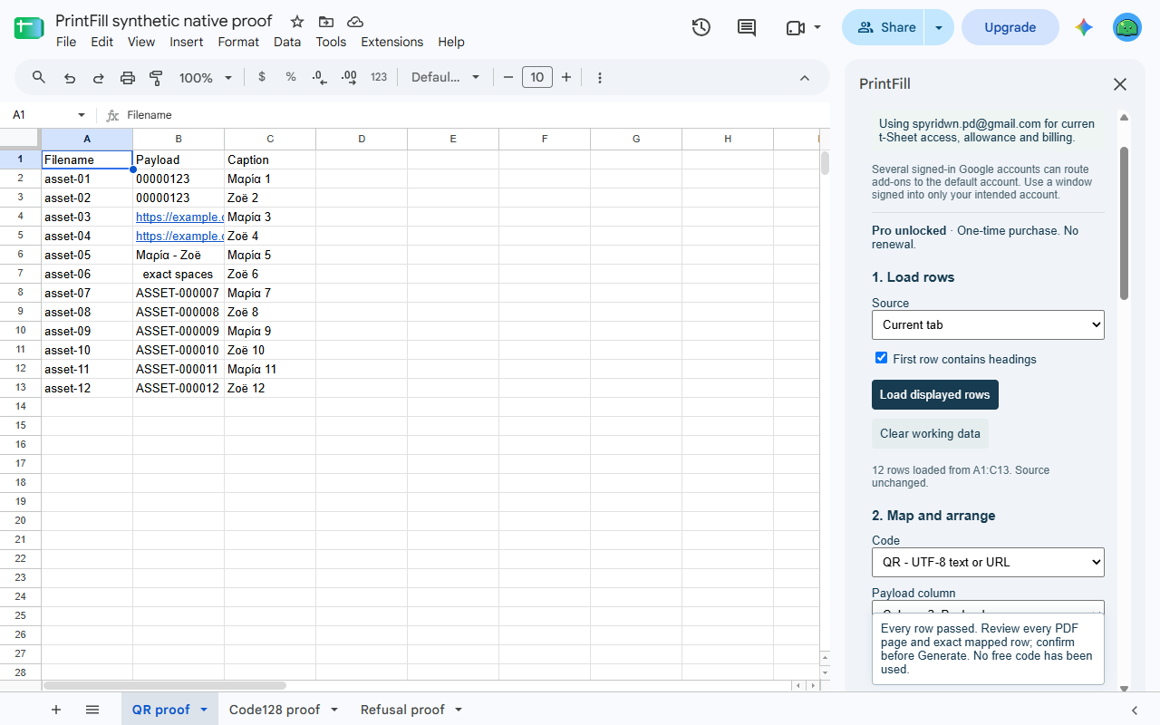
Task: Undo the last action
Action: pos(70,78)
